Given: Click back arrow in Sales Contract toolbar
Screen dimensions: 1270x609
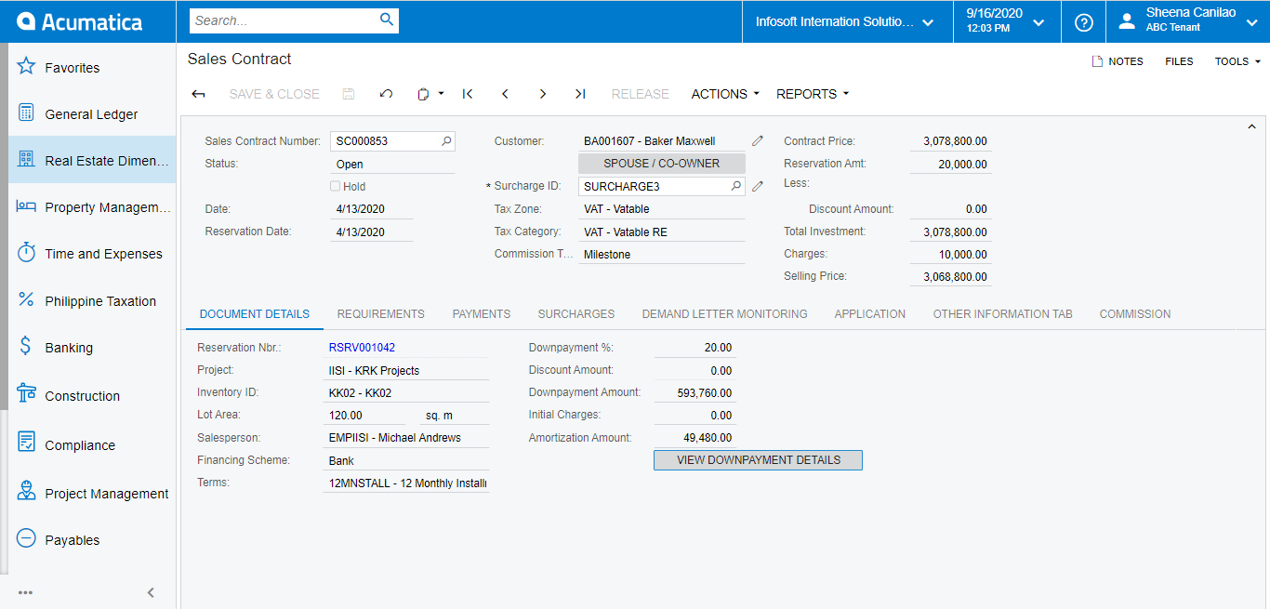Looking at the screenshot, I should click(x=198, y=94).
